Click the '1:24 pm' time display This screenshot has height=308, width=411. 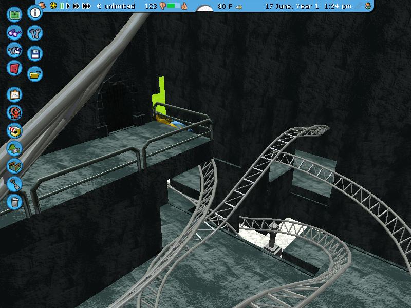coord(338,6)
